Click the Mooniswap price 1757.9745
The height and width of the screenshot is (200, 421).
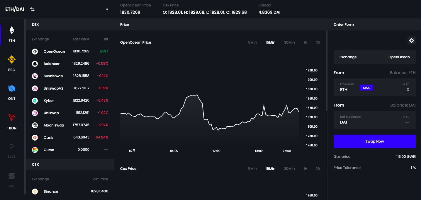point(81,125)
